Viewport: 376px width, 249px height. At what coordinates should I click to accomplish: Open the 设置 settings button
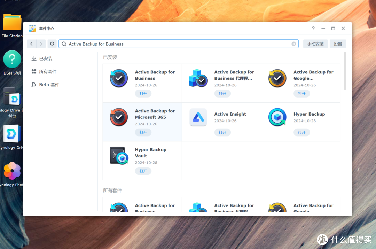(x=338, y=44)
